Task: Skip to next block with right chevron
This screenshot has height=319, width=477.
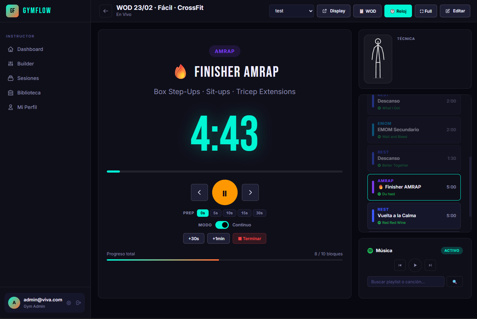Action: [x=250, y=192]
